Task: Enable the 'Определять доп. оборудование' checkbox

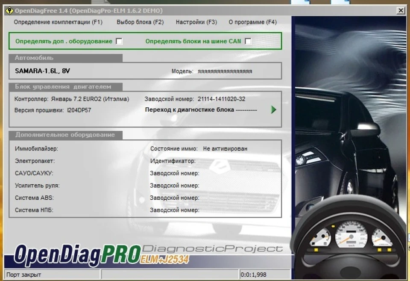Action: pos(119,41)
